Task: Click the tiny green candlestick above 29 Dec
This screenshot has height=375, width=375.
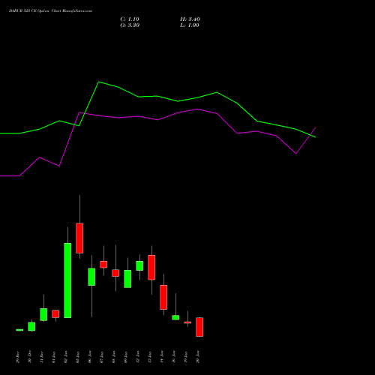Action: tap(19, 330)
